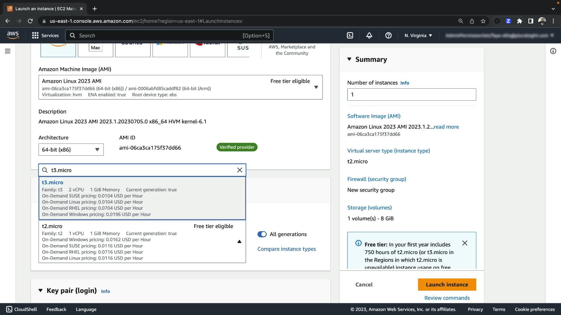Open the help question mark menu
The image size is (561, 315).
(x=388, y=36)
